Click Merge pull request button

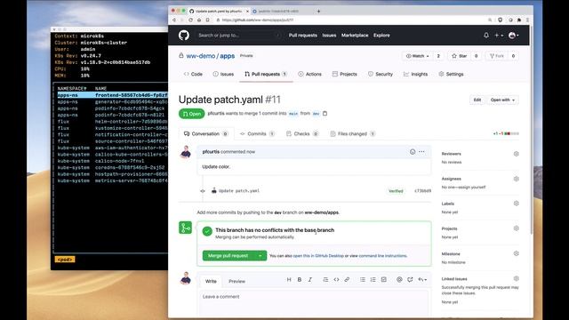228,256
